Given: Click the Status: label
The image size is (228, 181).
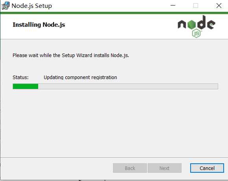Looking at the screenshot, I should [x=20, y=77].
